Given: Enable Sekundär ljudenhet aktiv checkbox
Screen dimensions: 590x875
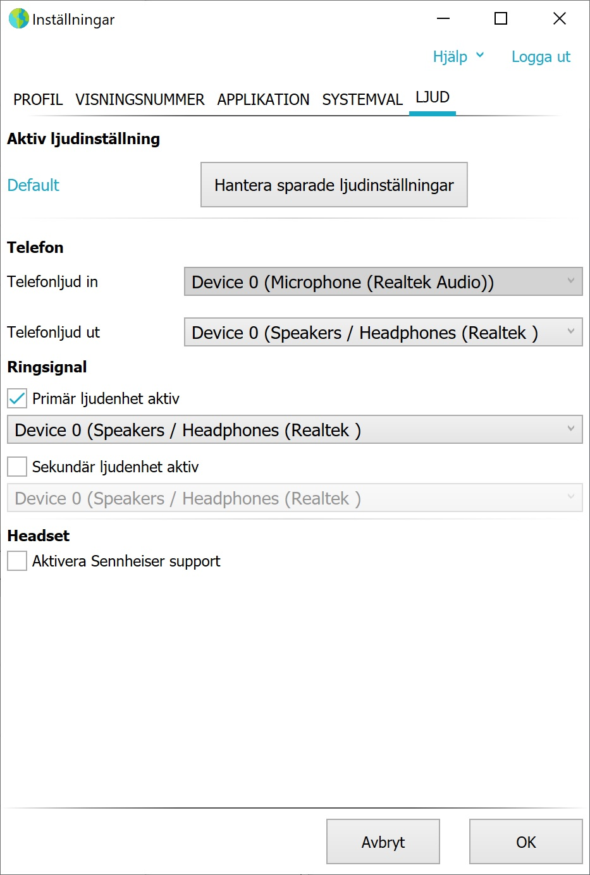Looking at the screenshot, I should (x=17, y=467).
